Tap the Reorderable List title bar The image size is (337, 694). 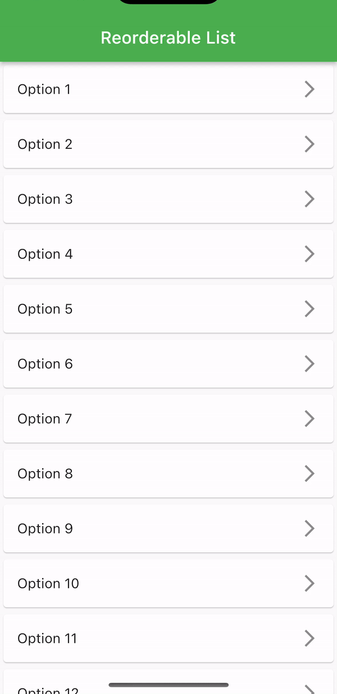[168, 37]
